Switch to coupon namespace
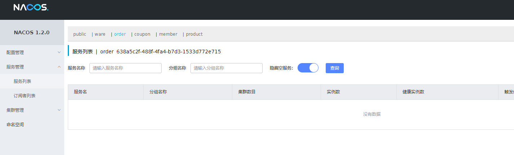 142,34
